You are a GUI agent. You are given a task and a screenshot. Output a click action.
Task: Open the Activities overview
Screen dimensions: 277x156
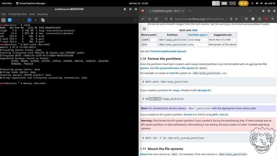click(x=7, y=3)
